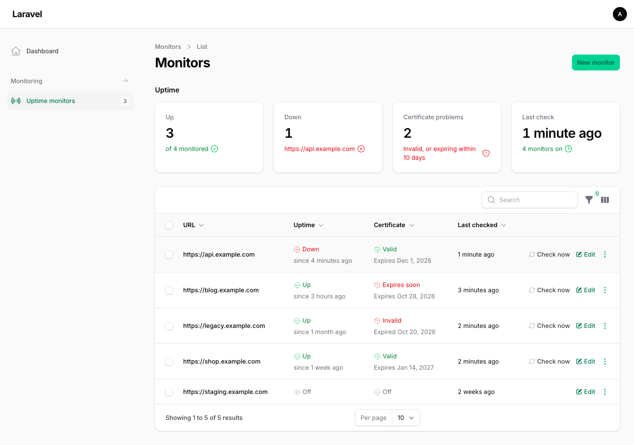Click the search magnifier icon
The width and height of the screenshot is (634, 445).
[491, 200]
